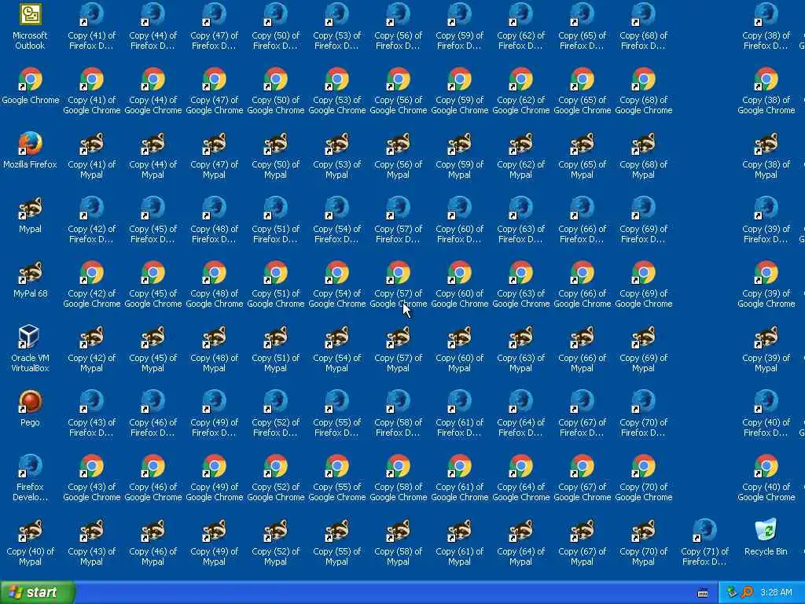Click the 3:28 AM tray clock
Viewport: 805px width, 604px height.
point(776,592)
